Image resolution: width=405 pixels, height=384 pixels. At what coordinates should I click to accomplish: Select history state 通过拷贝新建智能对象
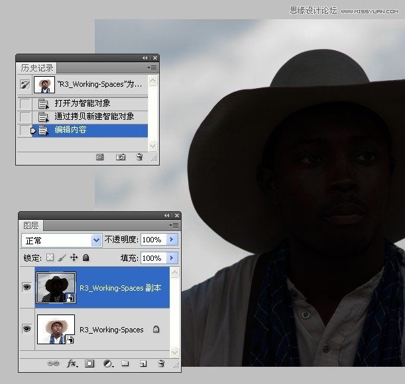pyautogui.click(x=94, y=117)
